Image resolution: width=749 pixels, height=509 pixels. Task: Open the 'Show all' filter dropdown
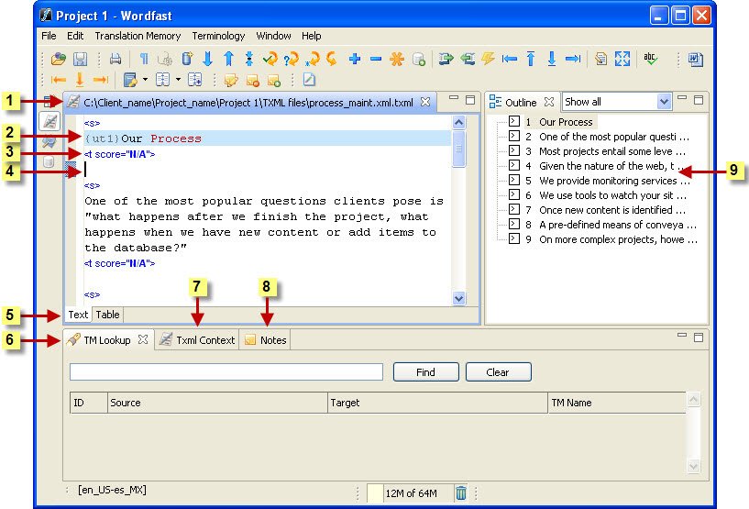664,102
